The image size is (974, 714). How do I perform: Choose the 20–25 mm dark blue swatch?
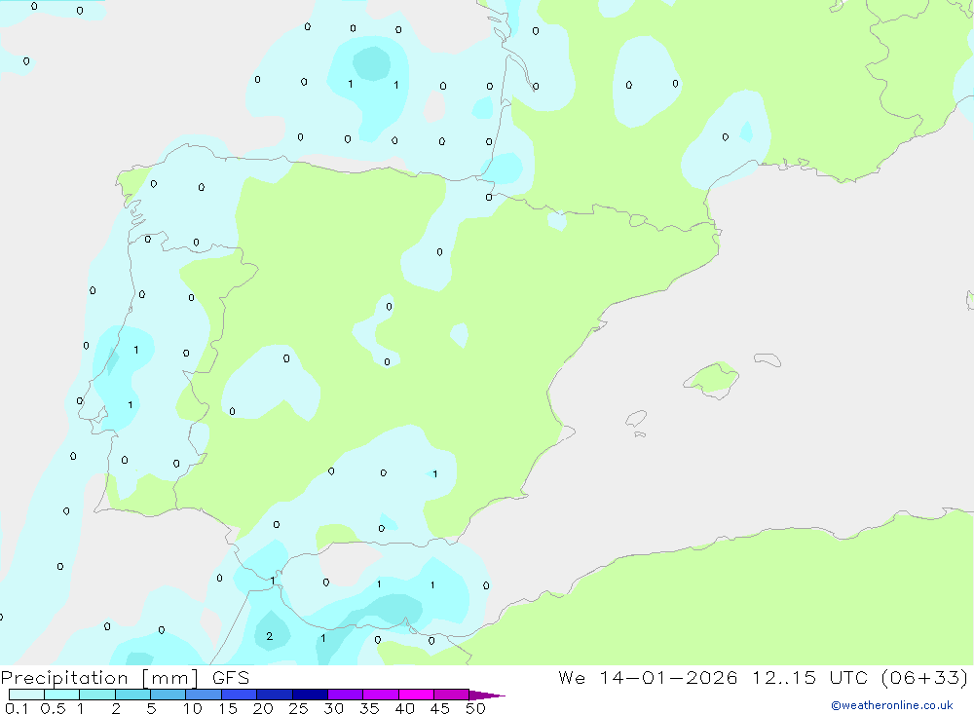(275, 695)
